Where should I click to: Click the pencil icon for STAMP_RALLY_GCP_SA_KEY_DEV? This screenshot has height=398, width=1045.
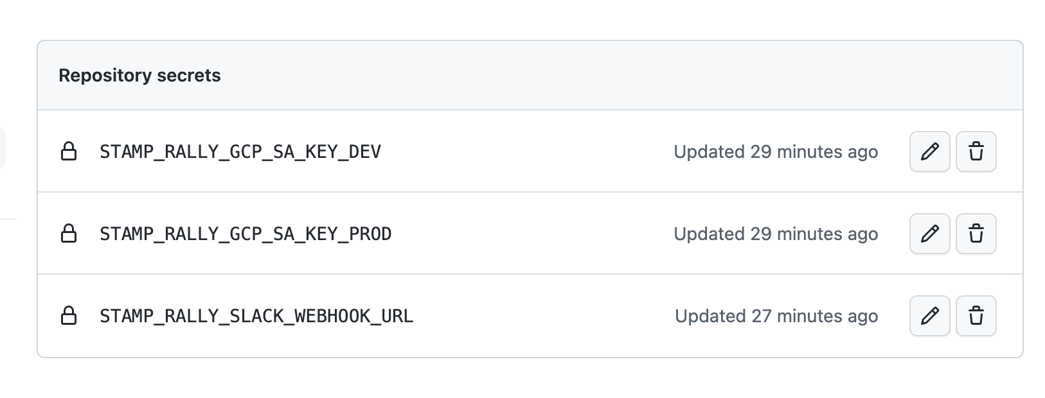click(x=929, y=151)
